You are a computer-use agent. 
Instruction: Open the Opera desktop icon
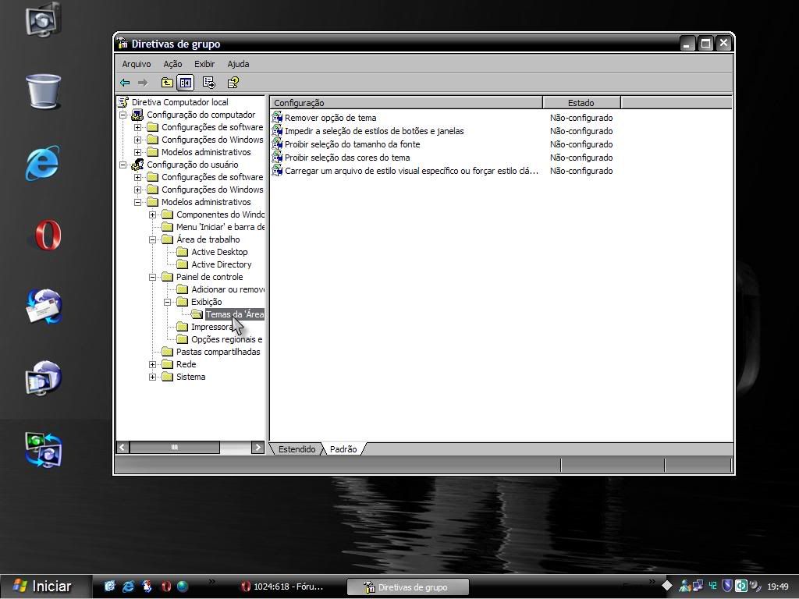(x=47, y=236)
